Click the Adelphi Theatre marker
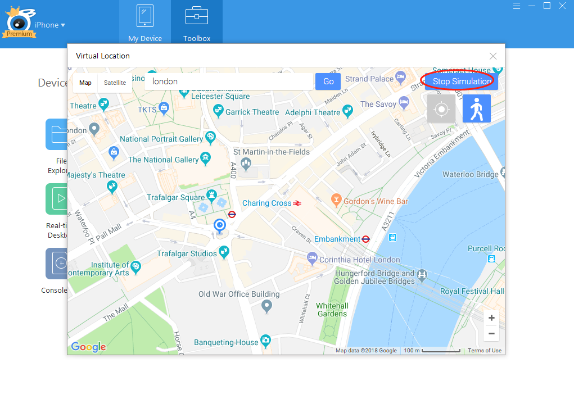The height and width of the screenshot is (399, 574). pyautogui.click(x=347, y=111)
